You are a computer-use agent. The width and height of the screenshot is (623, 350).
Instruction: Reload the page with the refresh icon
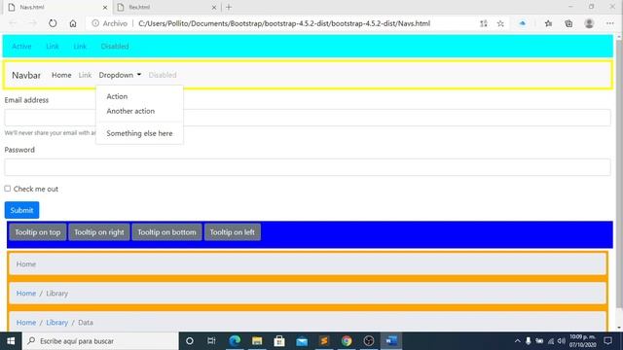[x=53, y=23]
